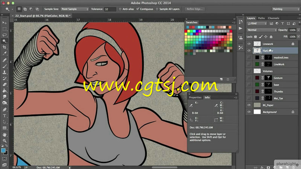301x169 pixels.
Task: Select the Clone Stamp tool
Action: (x=5, y=72)
